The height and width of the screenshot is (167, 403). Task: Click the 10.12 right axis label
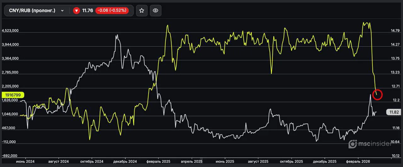pos(395,156)
